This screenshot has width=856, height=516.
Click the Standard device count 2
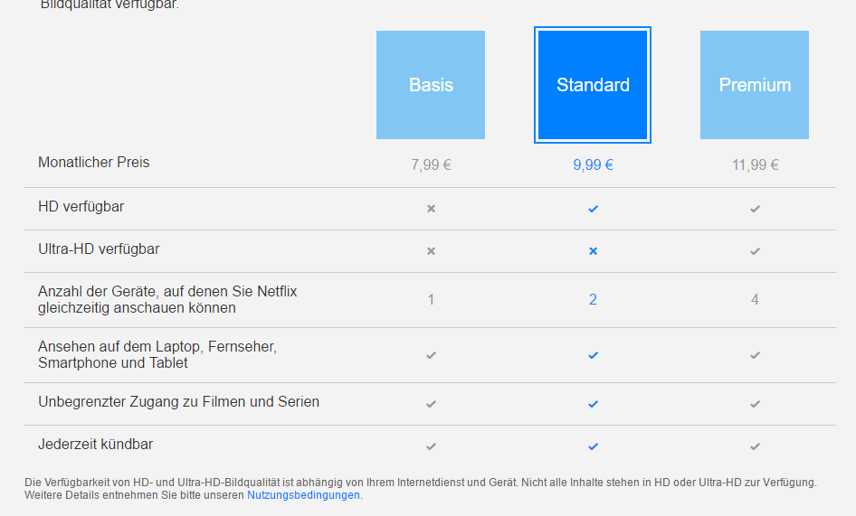(593, 300)
